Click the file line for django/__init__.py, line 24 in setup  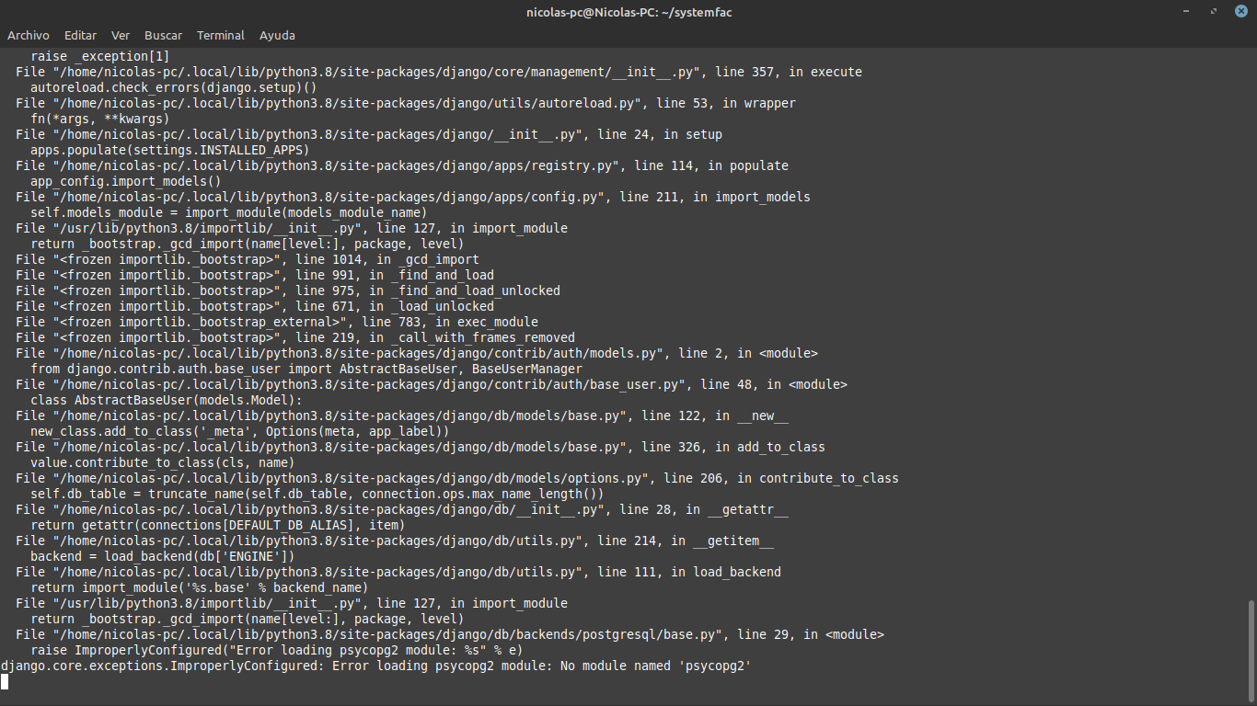(369, 134)
